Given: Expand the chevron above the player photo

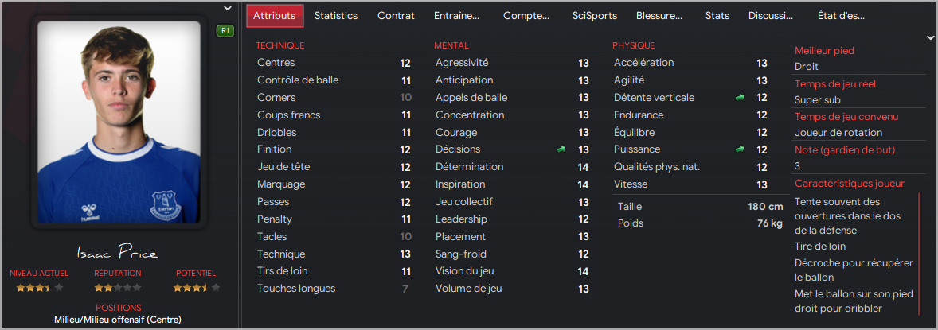Looking at the screenshot, I should (227, 9).
